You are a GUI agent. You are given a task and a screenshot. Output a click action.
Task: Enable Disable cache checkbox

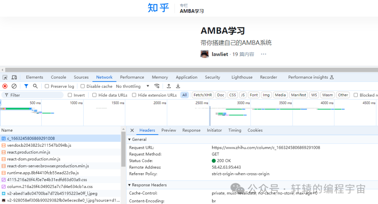click(x=83, y=86)
